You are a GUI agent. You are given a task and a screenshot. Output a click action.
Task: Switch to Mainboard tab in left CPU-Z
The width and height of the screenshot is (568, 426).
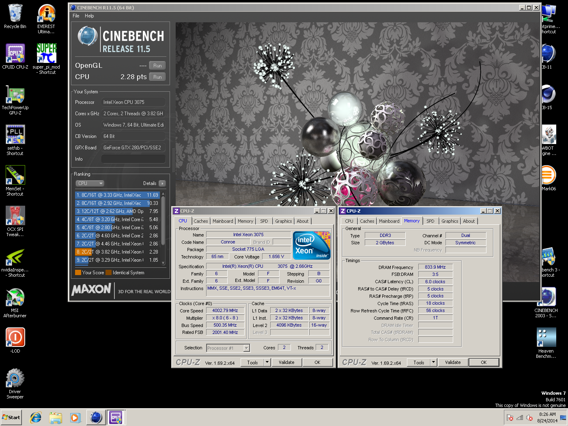click(x=223, y=221)
